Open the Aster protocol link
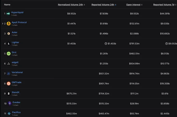Screen dimensions: 177x117 (x=15, y=32)
